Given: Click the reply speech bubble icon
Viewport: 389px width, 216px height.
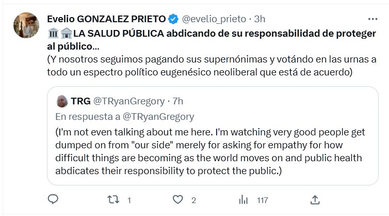Looking at the screenshot, I should pyautogui.click(x=52, y=199).
